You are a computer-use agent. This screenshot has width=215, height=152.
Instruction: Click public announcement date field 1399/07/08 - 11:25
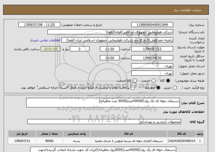coord(39,25)
